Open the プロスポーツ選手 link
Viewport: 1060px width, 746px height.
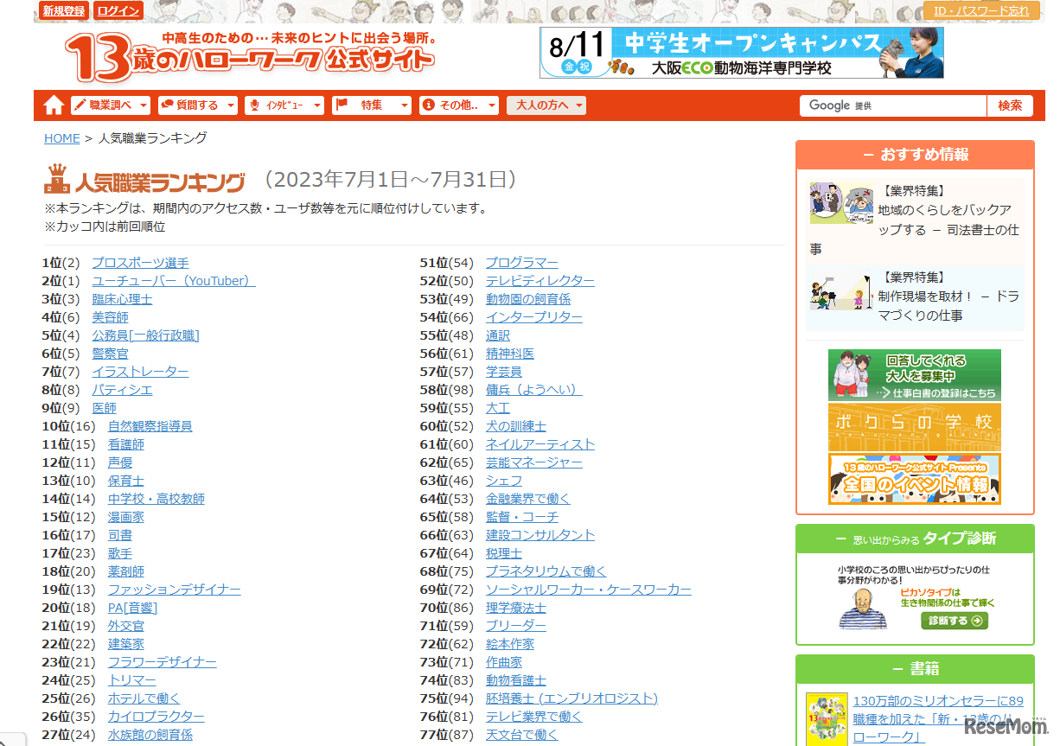click(141, 263)
